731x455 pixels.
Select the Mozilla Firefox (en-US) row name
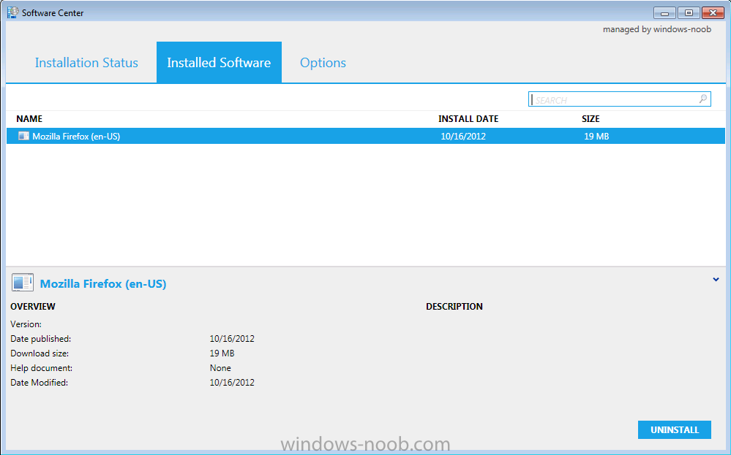click(x=76, y=137)
